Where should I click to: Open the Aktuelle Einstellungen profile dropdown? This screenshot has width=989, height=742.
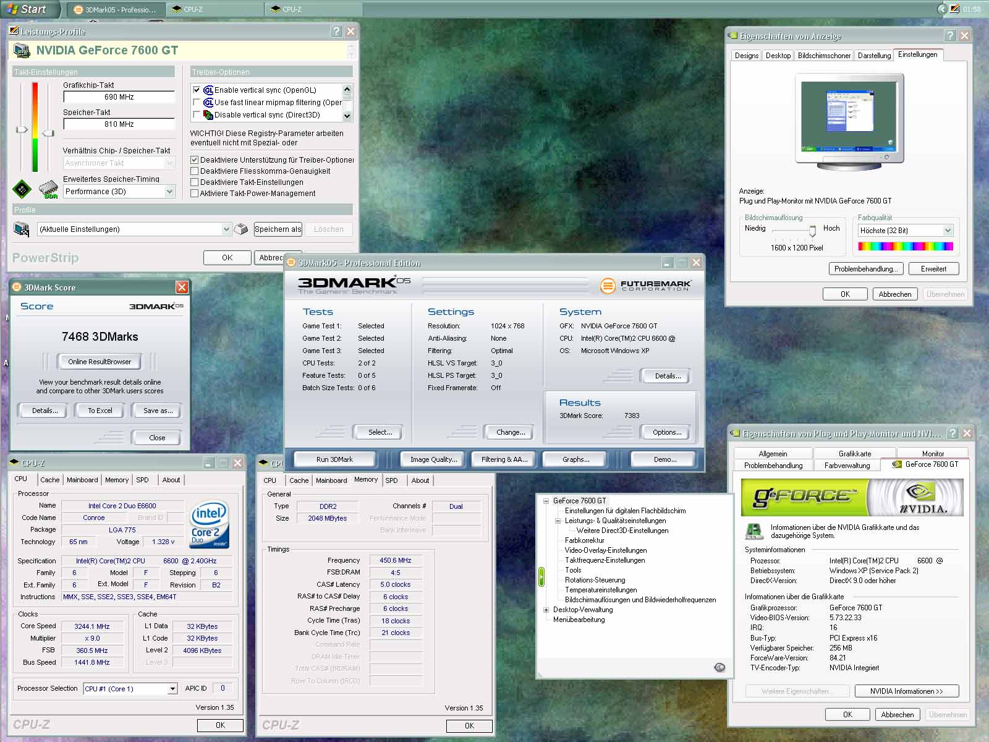click(x=226, y=229)
